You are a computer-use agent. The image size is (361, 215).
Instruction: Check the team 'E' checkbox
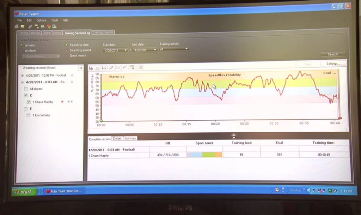(26, 109)
